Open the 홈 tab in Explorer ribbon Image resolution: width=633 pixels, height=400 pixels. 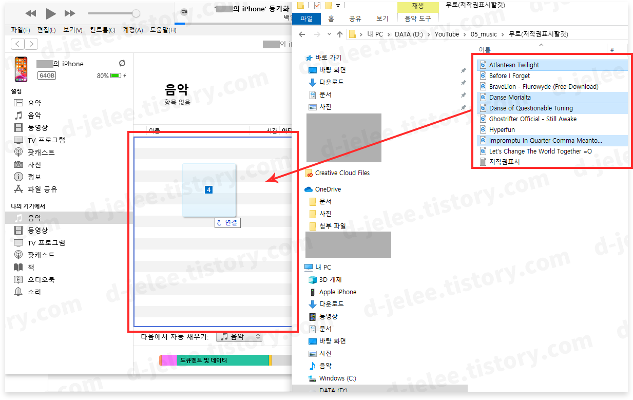331,18
